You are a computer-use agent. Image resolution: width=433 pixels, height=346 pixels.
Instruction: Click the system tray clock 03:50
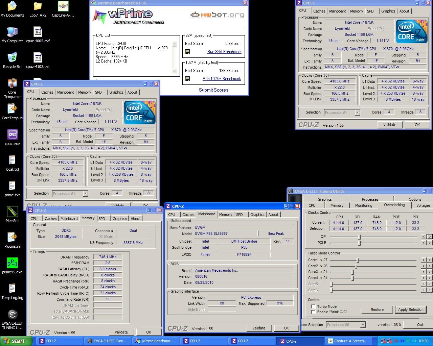[424, 341]
